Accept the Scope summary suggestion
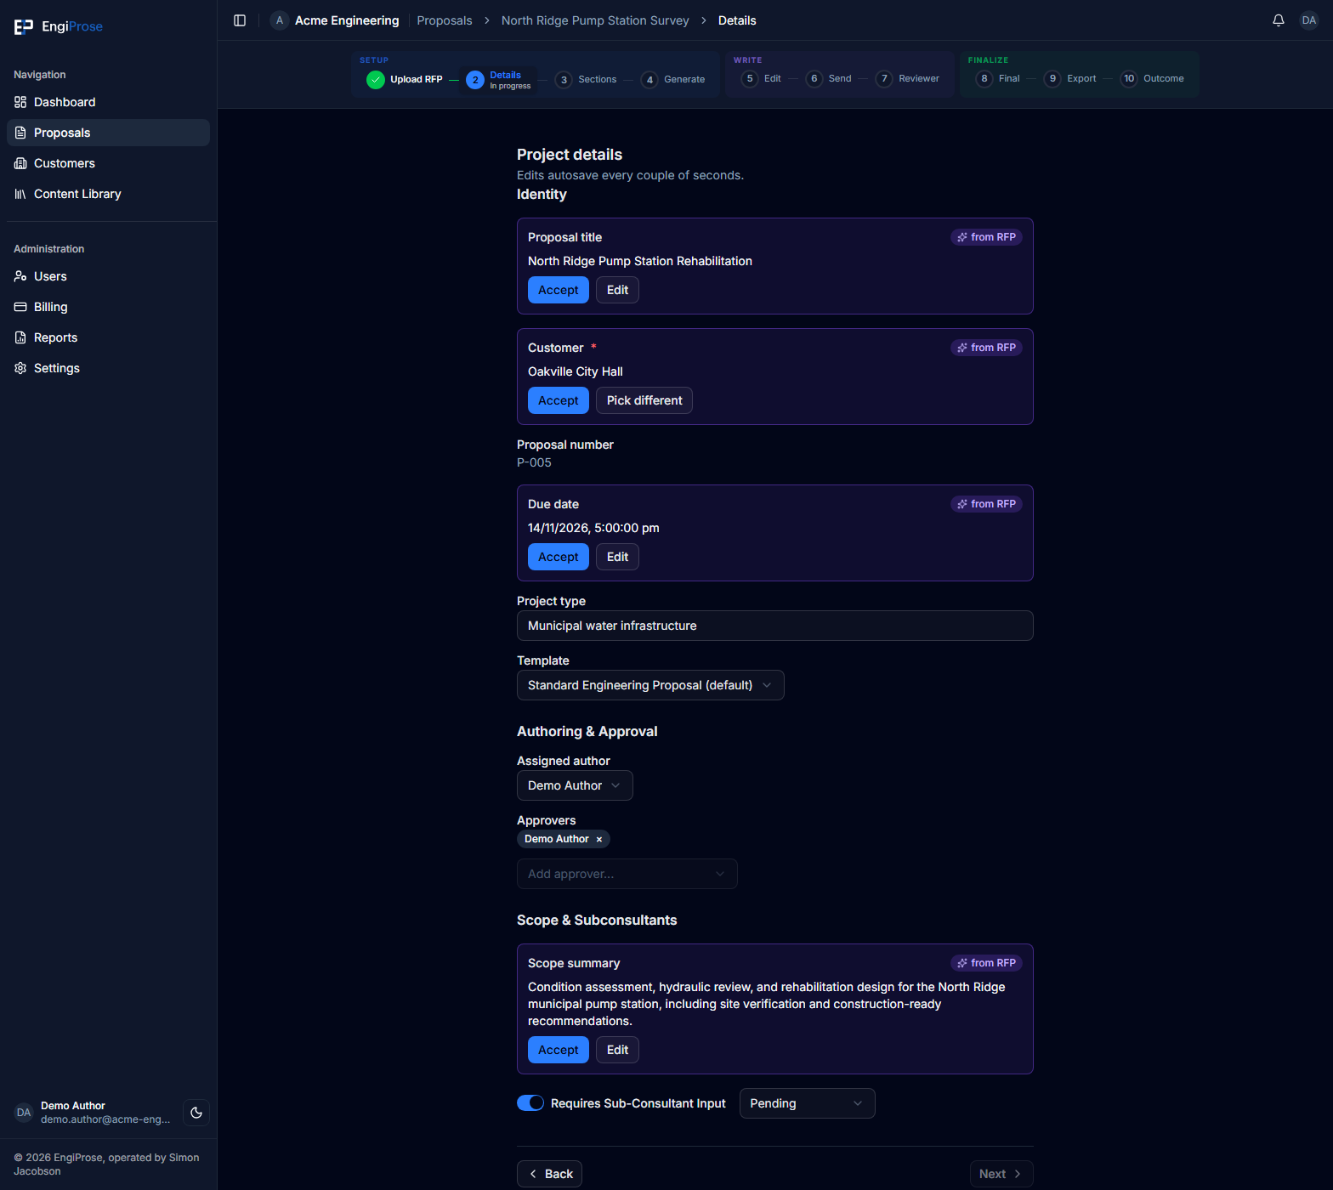 559,1050
